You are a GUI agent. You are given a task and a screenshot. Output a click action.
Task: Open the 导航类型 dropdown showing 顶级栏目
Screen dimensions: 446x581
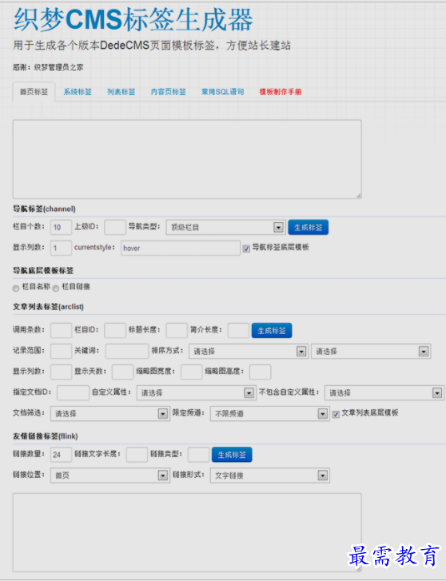[225, 227]
